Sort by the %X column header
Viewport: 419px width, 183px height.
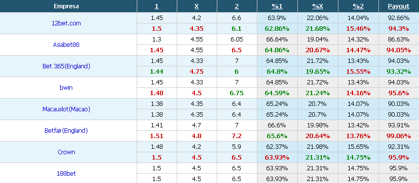(317, 6)
